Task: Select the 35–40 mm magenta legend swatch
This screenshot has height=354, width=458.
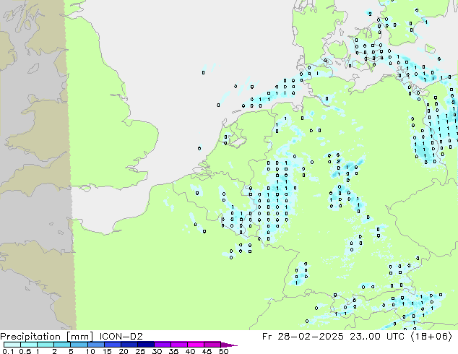Action: click(x=178, y=345)
